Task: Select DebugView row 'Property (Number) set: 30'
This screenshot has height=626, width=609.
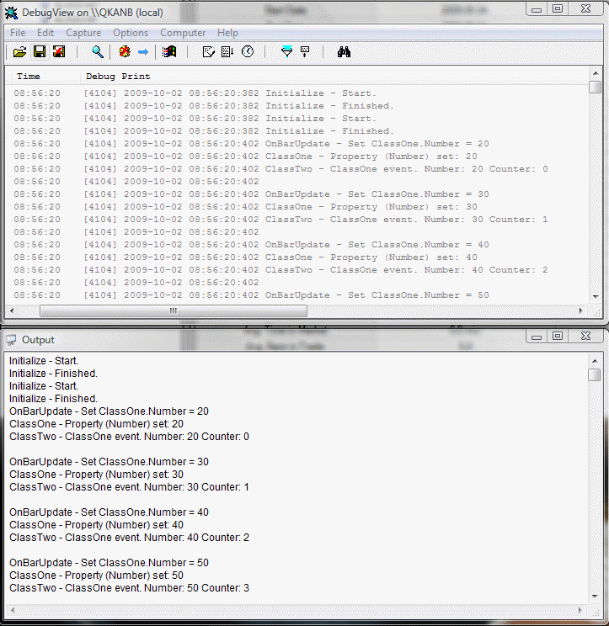Action: point(297,207)
